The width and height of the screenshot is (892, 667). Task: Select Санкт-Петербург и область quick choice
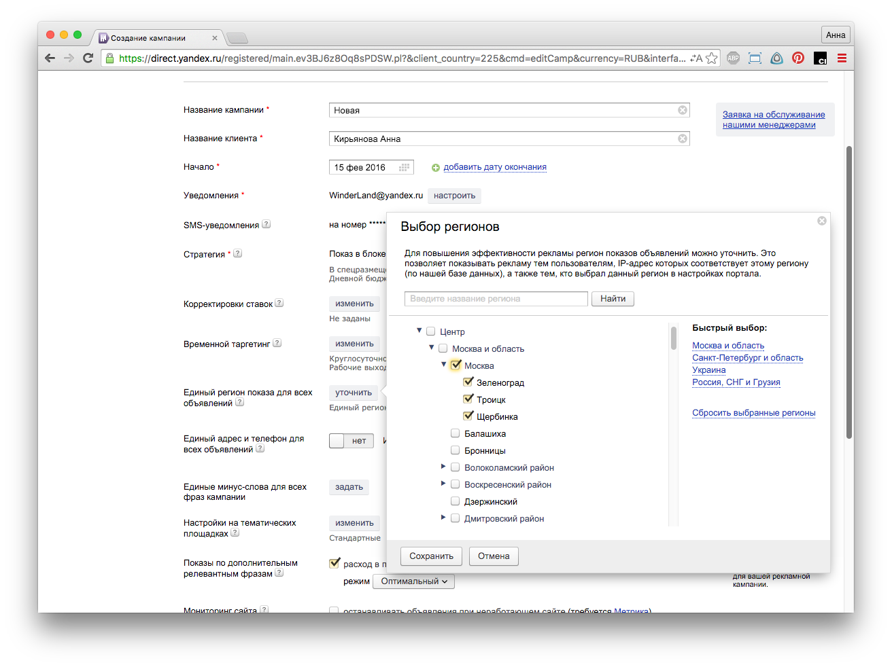tap(747, 358)
